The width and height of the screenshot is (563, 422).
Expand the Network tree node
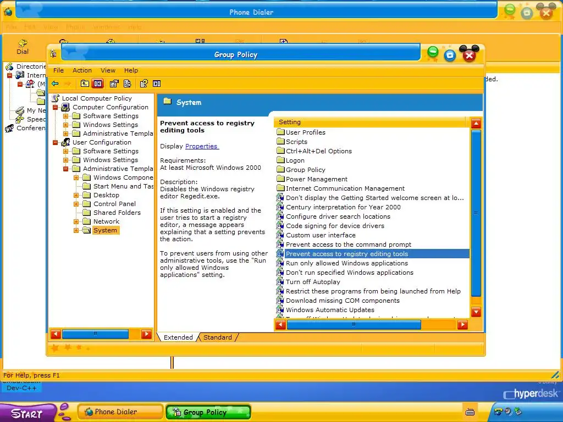point(76,221)
